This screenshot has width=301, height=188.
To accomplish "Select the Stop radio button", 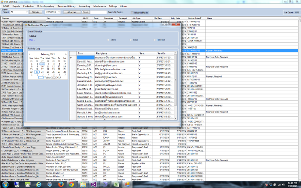I will coord(131,40).
